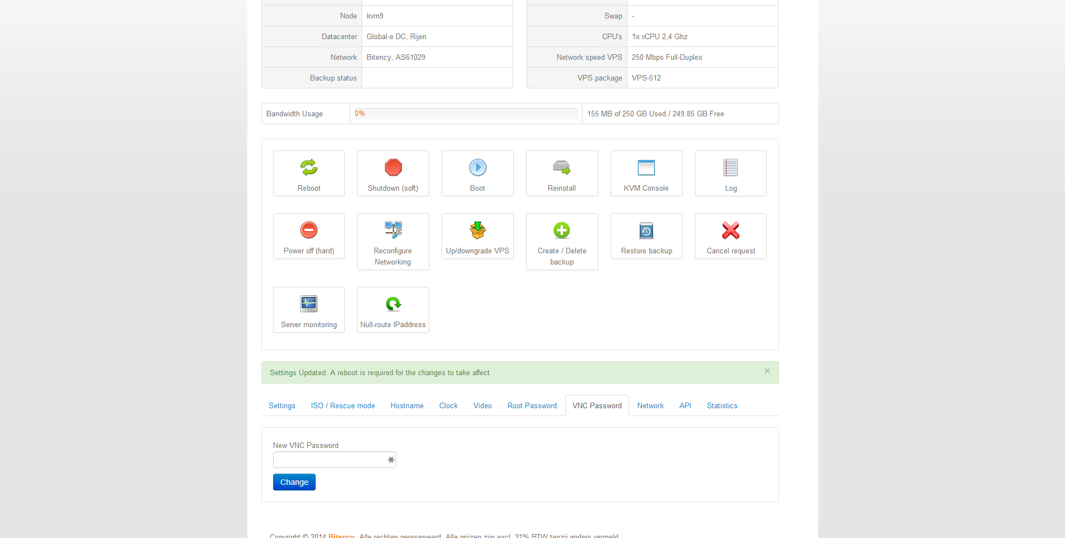
Task: Click the Create / Delete backup icon
Action: pos(561,230)
